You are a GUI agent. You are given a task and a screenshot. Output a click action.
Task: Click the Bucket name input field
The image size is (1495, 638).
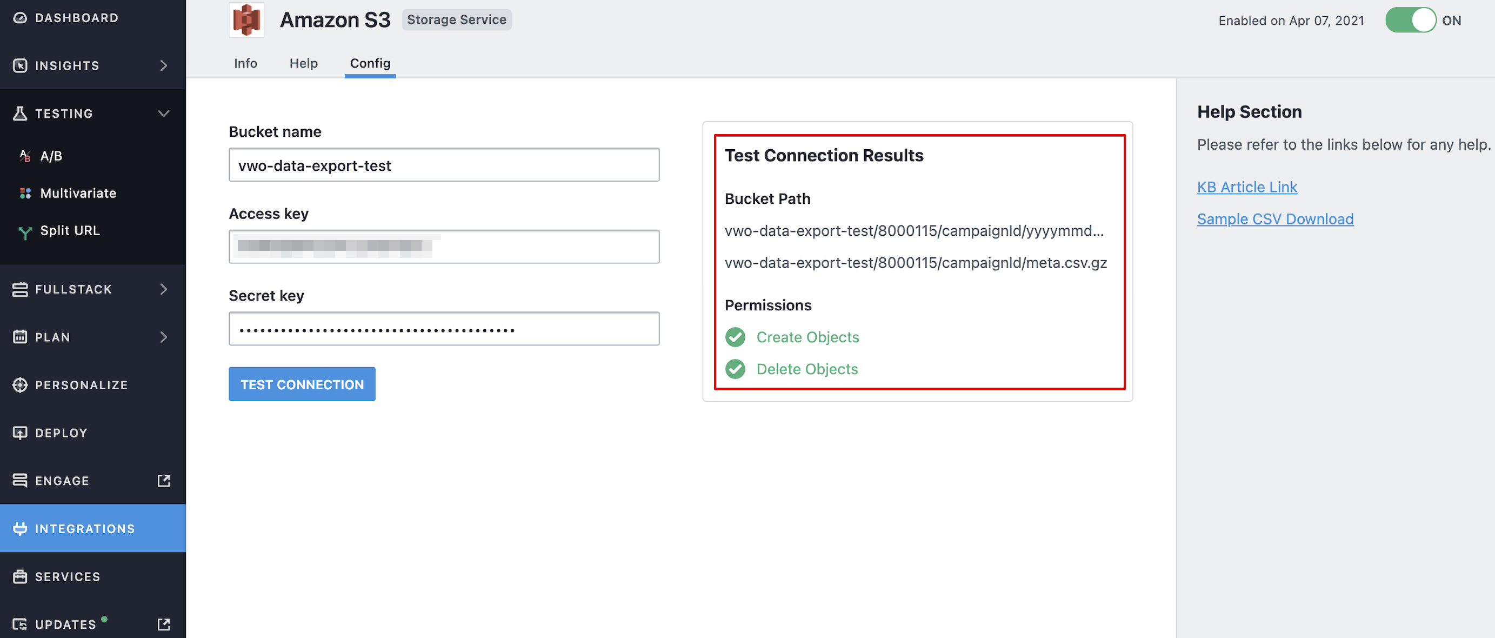pos(444,165)
